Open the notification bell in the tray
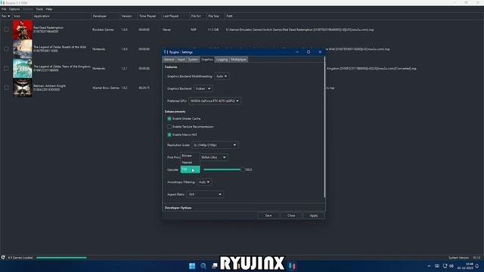This screenshot has height=272, width=484. point(477,266)
